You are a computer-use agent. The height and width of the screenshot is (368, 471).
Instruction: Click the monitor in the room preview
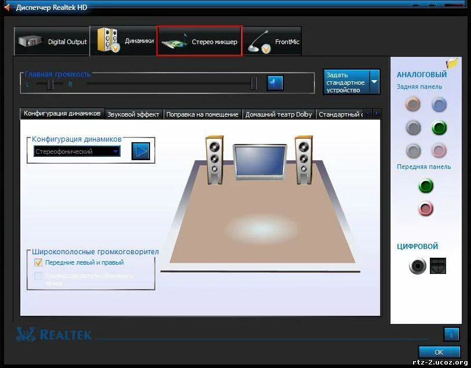[260, 162]
